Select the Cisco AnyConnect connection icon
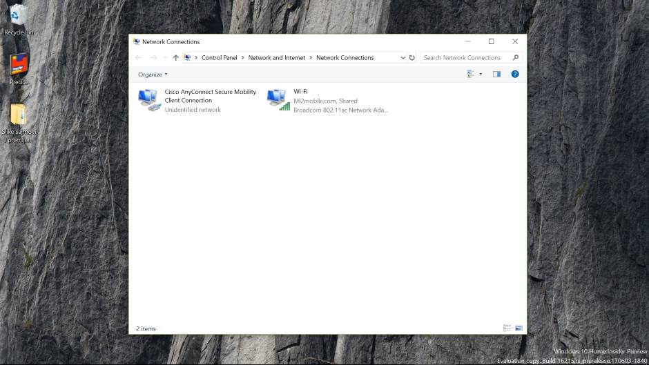 tap(148, 100)
